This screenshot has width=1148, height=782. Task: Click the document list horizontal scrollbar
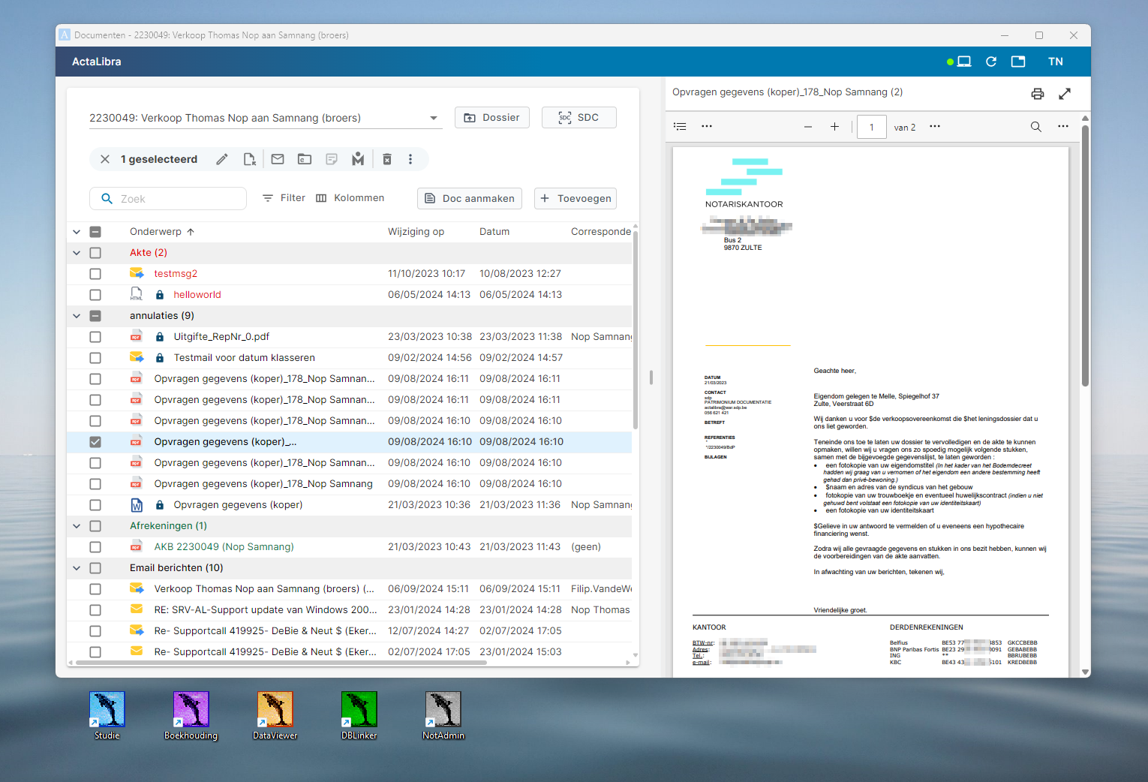pos(281,663)
